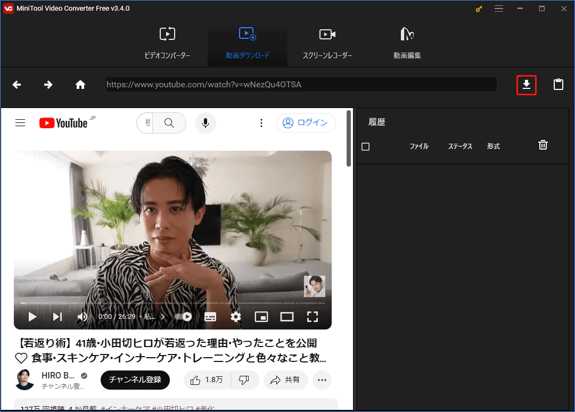Screen dimensions: 575x412
Task: Toggle video subtitles
Action: (210, 317)
